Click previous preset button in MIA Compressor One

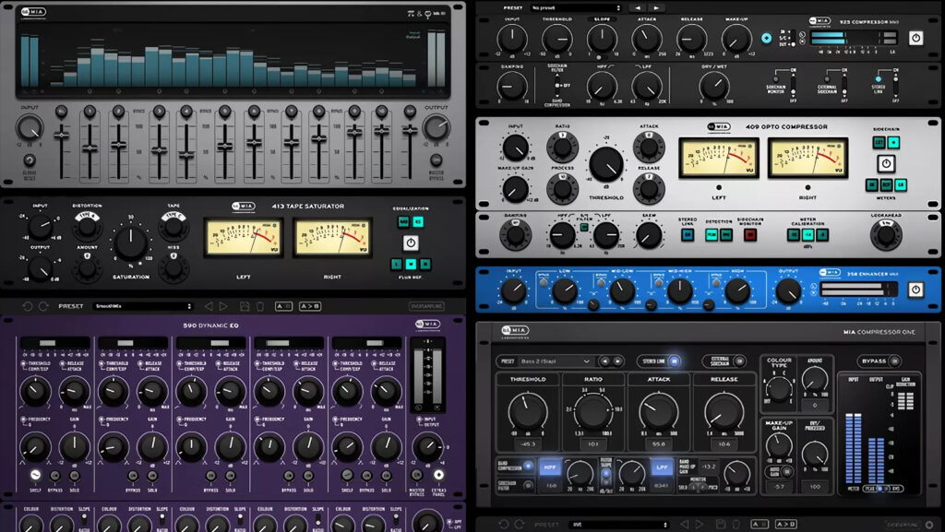[x=604, y=361]
